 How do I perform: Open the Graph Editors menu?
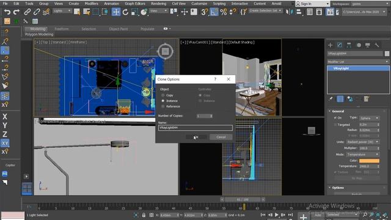click(135, 4)
